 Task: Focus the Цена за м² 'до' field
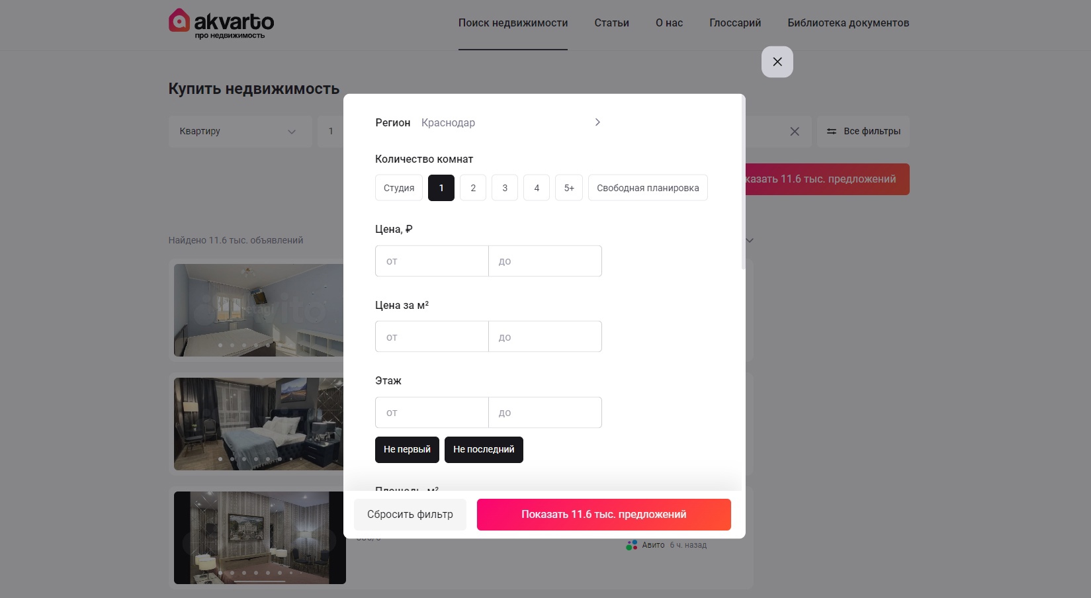[x=545, y=337]
